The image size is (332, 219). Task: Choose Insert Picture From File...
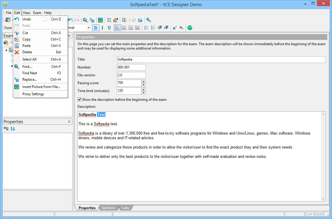[40, 86]
